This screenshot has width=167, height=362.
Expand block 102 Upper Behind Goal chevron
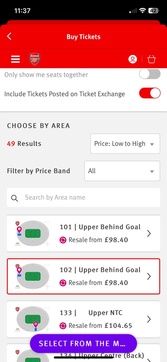click(149, 276)
